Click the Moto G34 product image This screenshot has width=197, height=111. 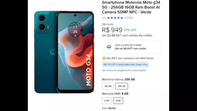click(x=64, y=52)
